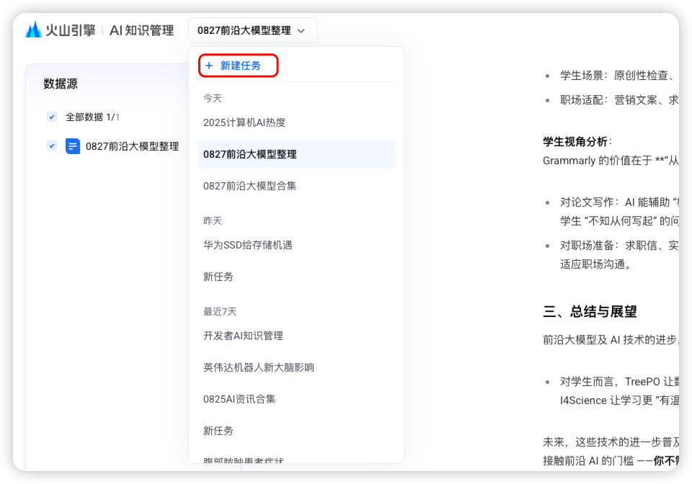The height and width of the screenshot is (484, 692).
Task: Uncheck the 0827前沿大模型整理 data source checkbox
Action: (52, 145)
